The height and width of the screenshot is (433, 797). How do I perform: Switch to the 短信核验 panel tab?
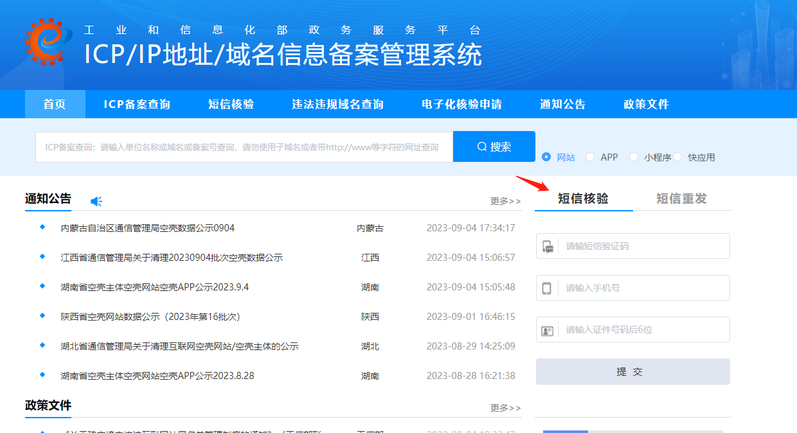pyautogui.click(x=584, y=199)
